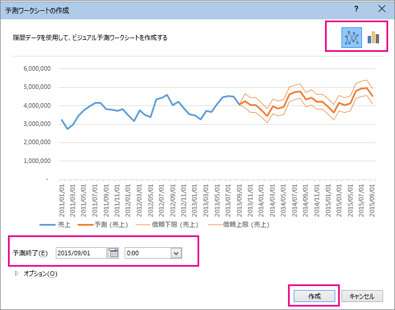
Task: Click the dialog title 予測ワークシートの作成
Action: tap(37, 10)
